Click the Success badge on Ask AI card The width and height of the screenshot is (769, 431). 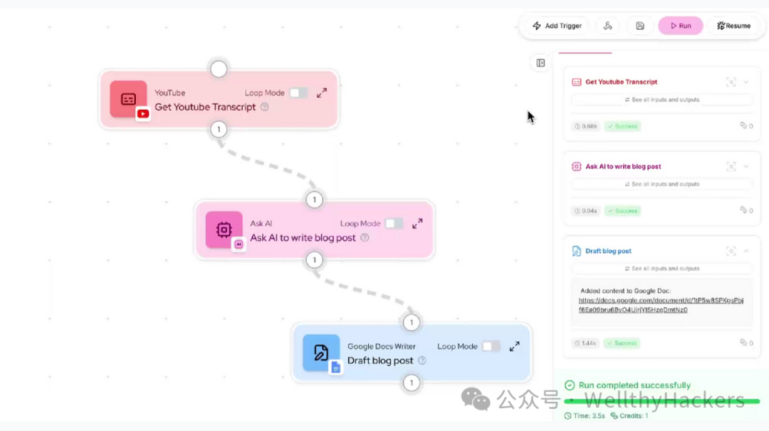point(623,211)
